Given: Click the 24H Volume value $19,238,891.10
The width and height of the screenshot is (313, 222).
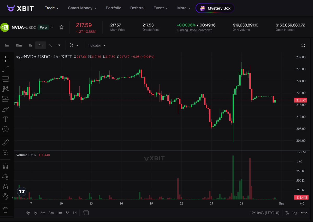Looking at the screenshot, I should point(246,25).
